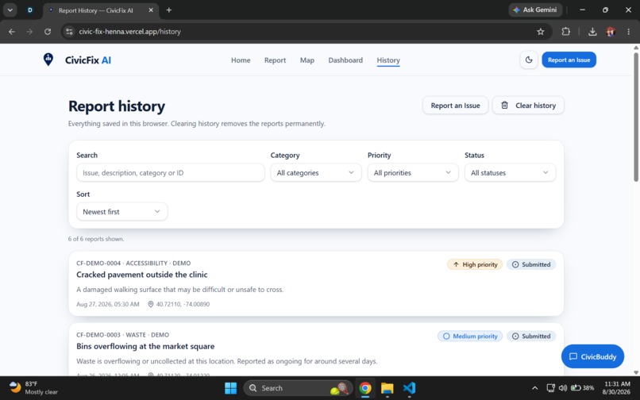Click the trash icon on Clear history
This screenshot has height=400, width=640.
504,106
